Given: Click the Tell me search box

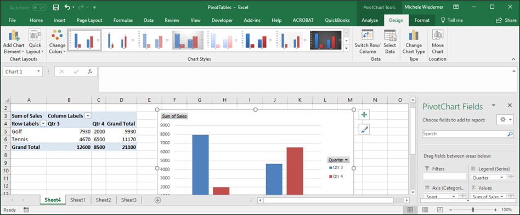Looking at the screenshot, I should point(451,20).
